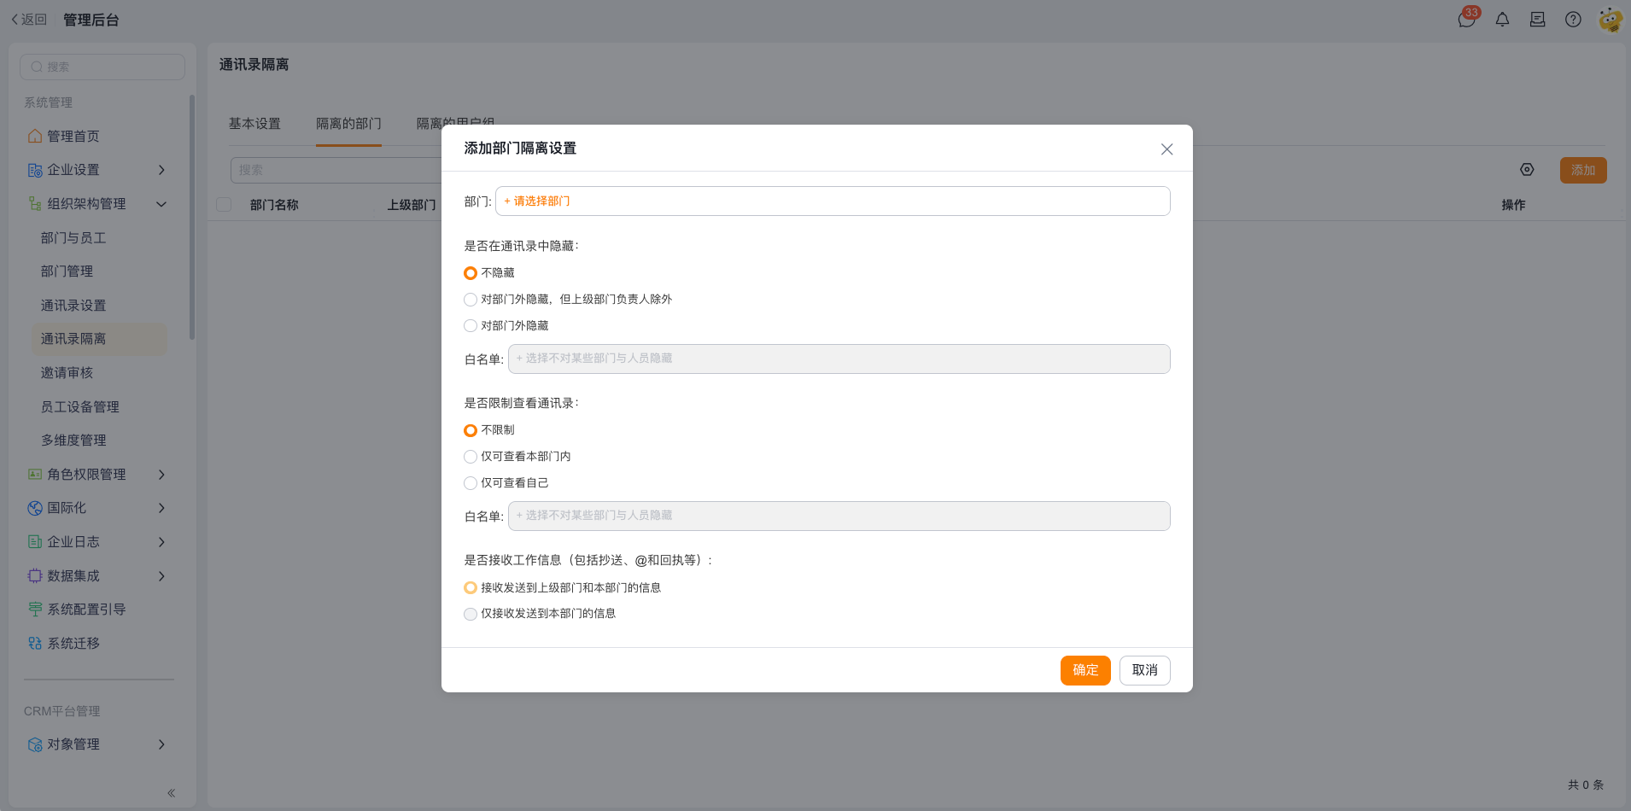
Task: Open table column settings gear icon
Action: (x=1527, y=170)
